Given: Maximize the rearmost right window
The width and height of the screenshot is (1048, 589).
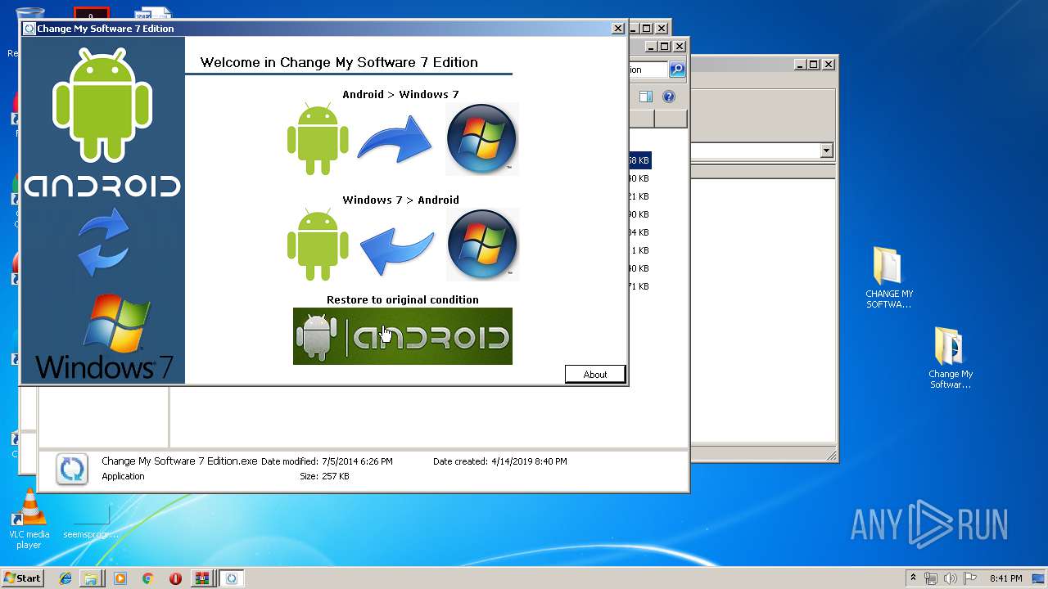Looking at the screenshot, I should pyautogui.click(x=813, y=64).
